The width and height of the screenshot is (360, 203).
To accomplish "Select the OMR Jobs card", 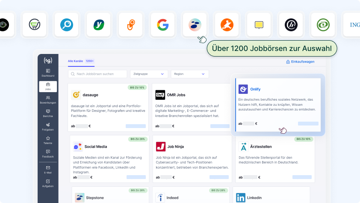I will point(192,107).
